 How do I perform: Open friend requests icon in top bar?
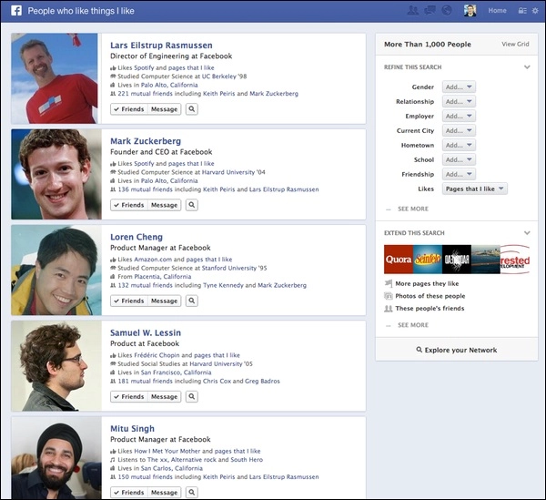point(413,11)
